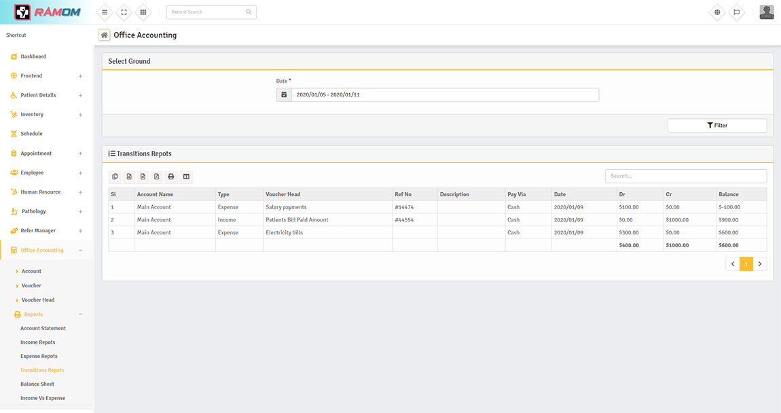The image size is (781, 413).
Task: Select Income Vs Expense menu item
Action: click(x=43, y=398)
